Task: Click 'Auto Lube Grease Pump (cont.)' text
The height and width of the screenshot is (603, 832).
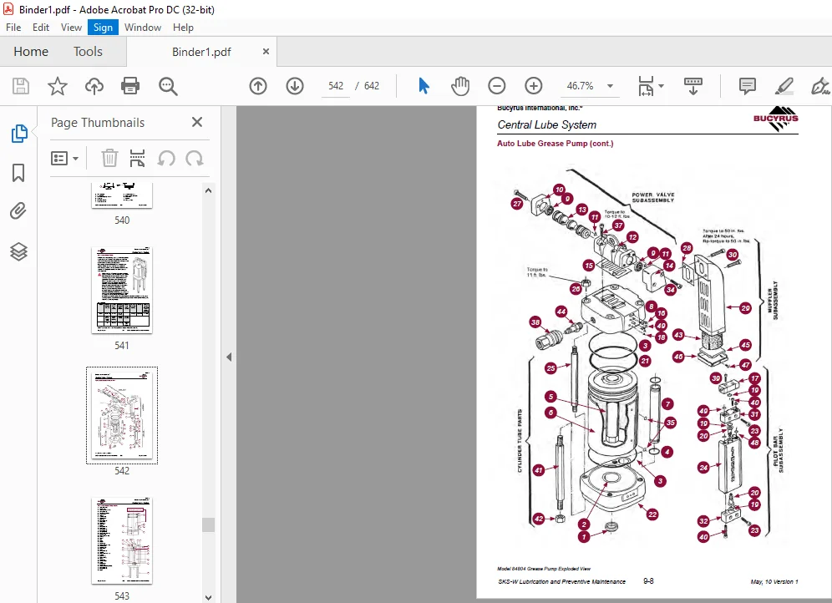Action: coord(555,143)
